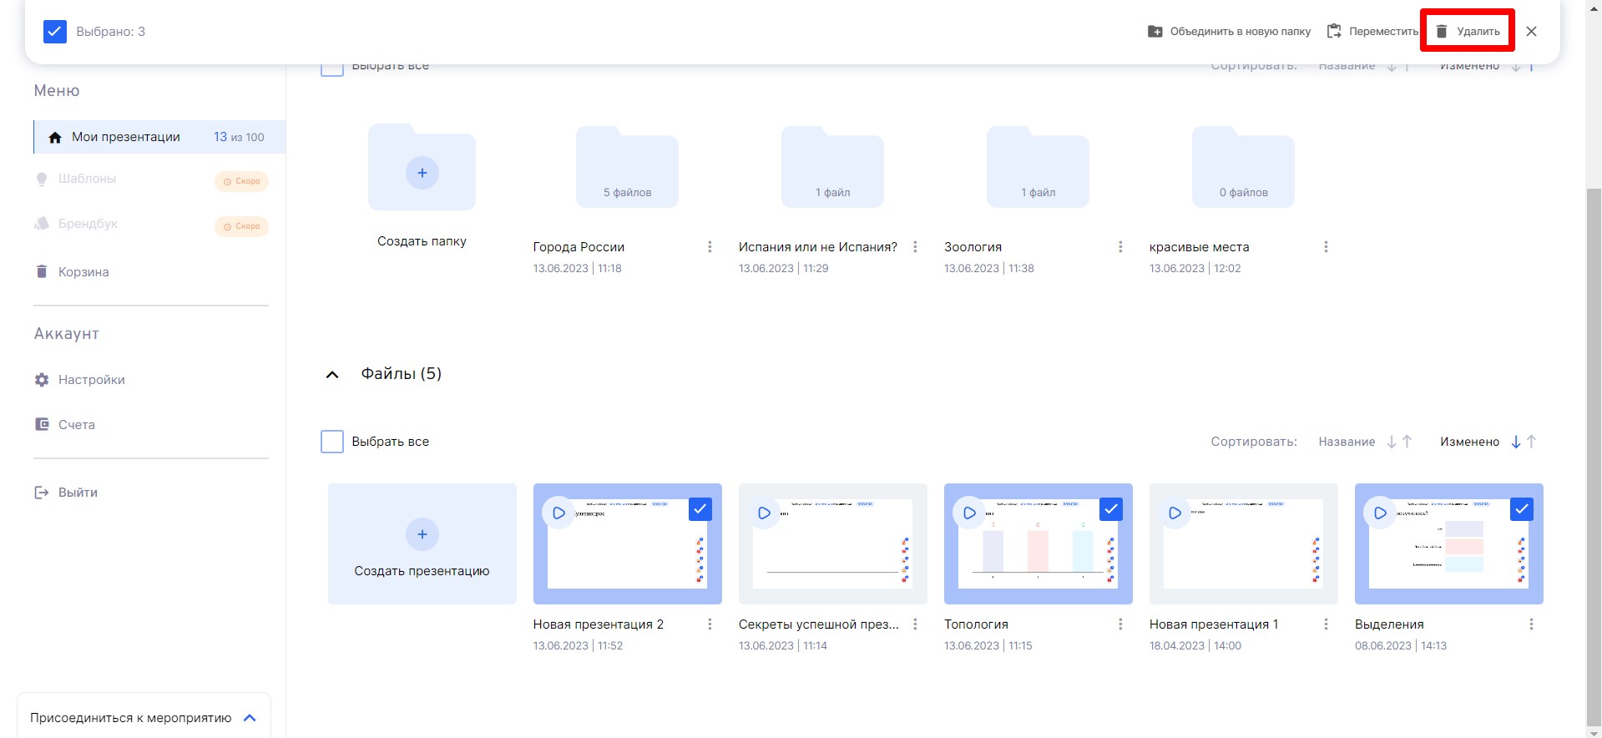
Task: Sort files by Изменено
Action: pyautogui.click(x=1469, y=442)
